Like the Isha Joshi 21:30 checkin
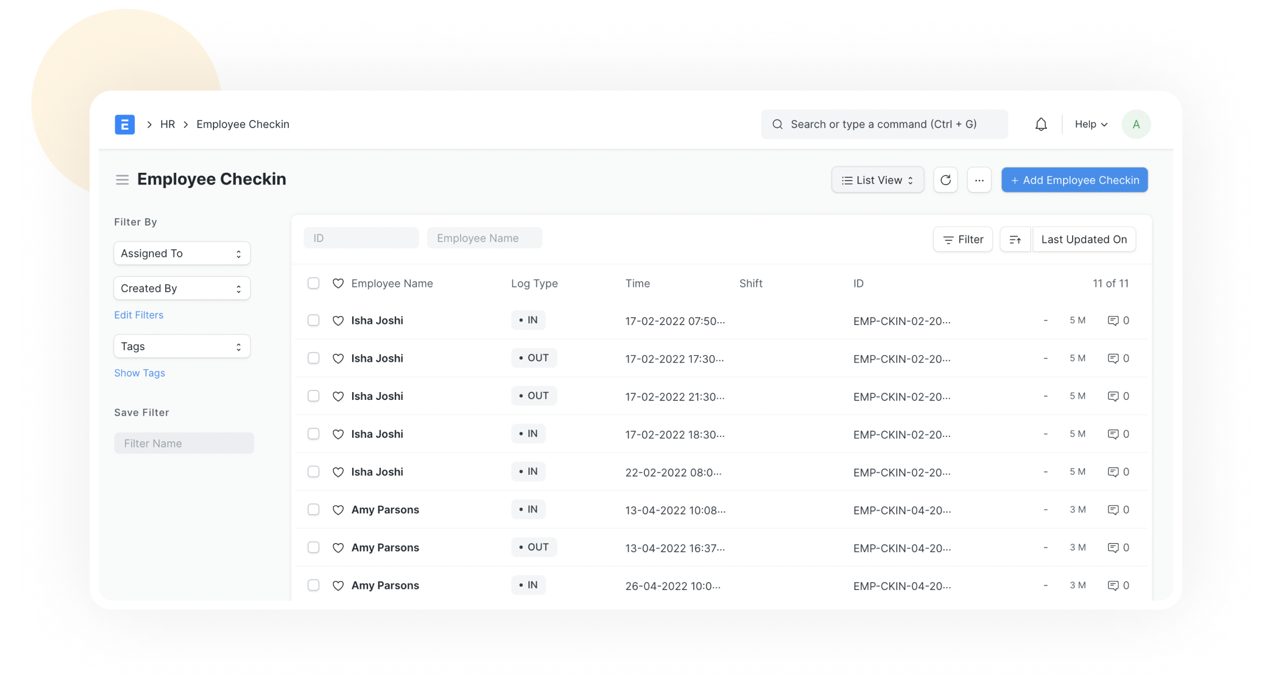Image resolution: width=1272 pixels, height=698 pixels. click(x=338, y=396)
